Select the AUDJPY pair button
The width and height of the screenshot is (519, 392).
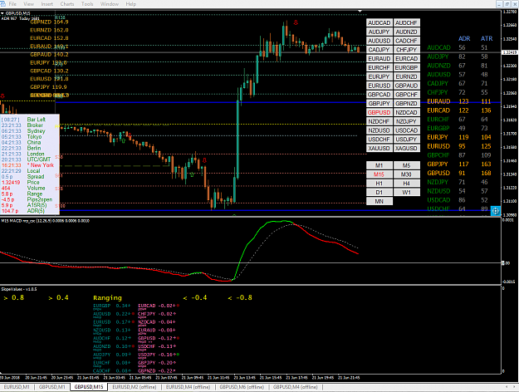click(x=379, y=32)
